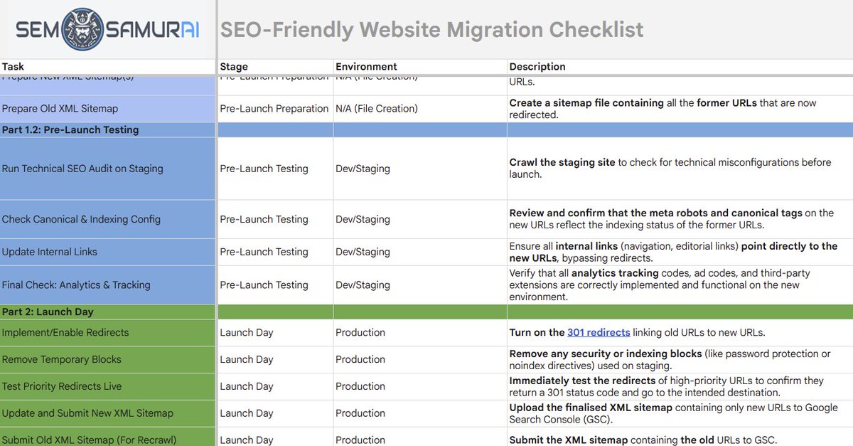Screen dimensions: 853x446
Task: Select Pre-Launch Preparation stage for Old XML Sitemap
Action: click(x=275, y=109)
